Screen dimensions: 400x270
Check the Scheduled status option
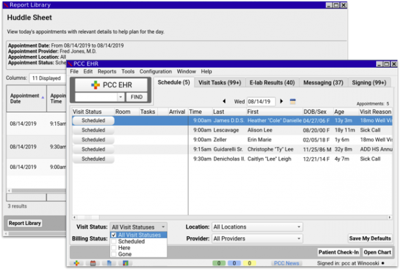[x=114, y=241]
